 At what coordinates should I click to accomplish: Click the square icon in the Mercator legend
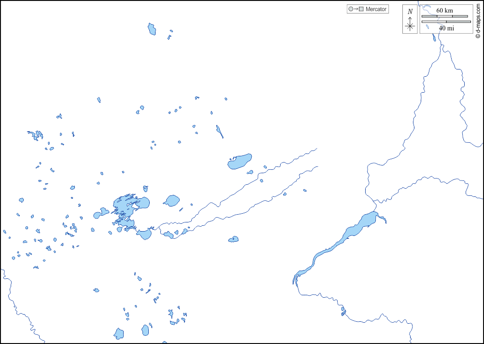(361, 9)
